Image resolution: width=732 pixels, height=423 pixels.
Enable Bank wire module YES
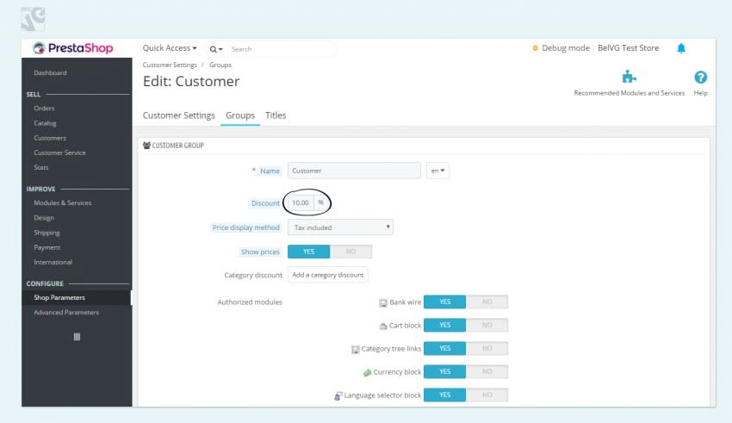[444, 302]
